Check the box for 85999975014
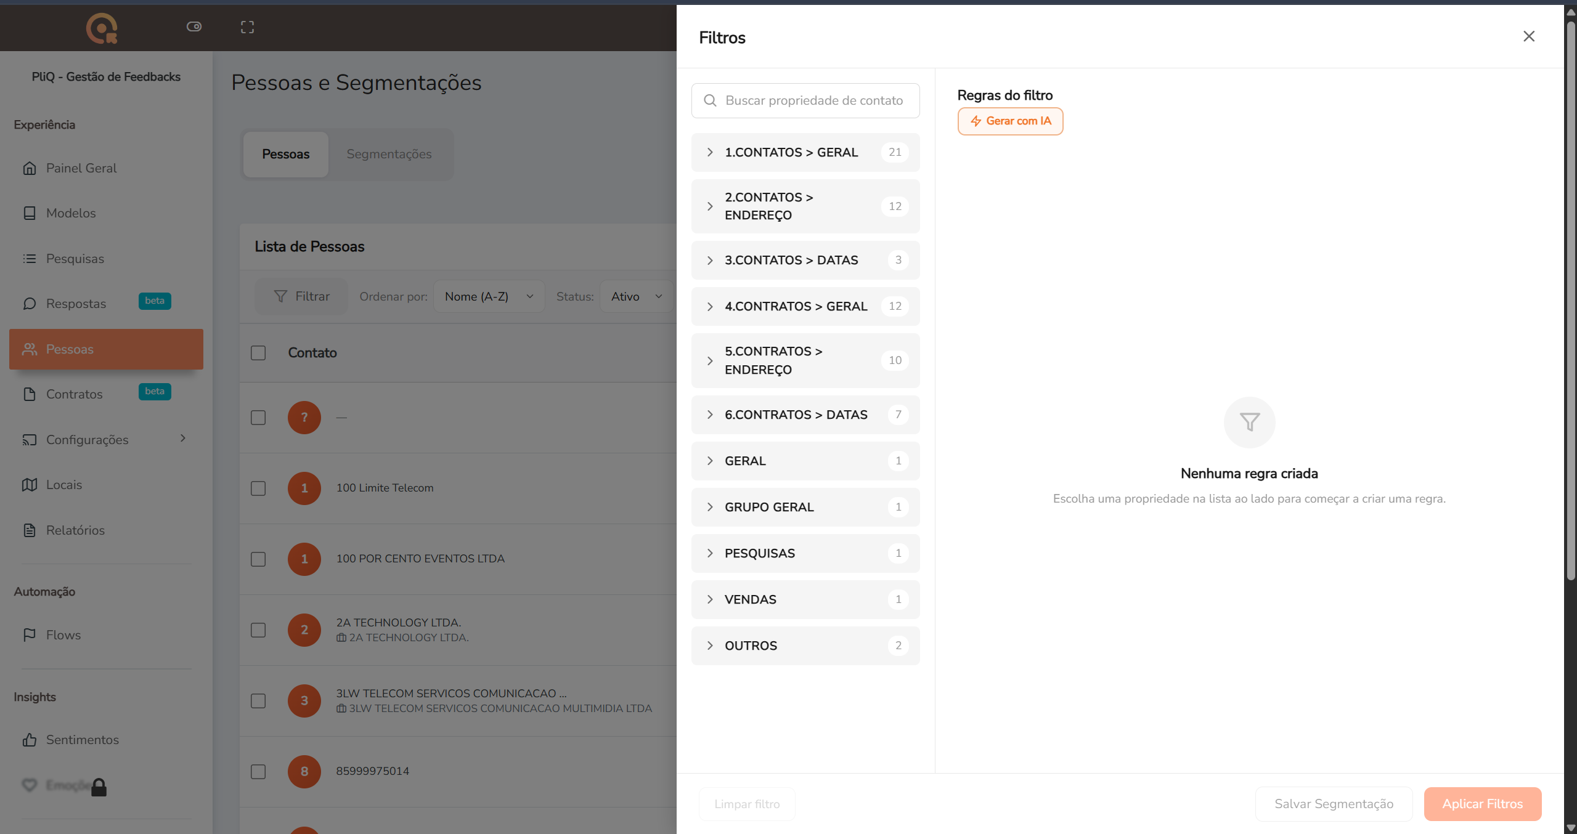The image size is (1577, 834). 258,772
